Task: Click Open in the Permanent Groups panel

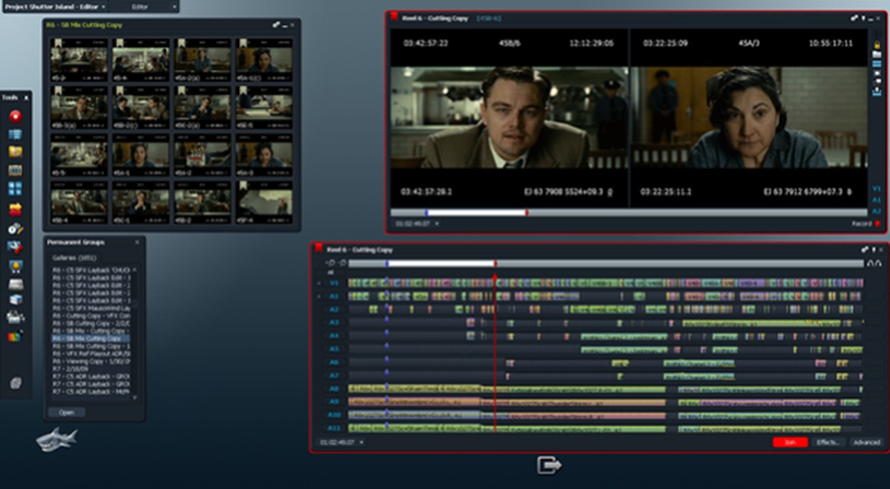Action: click(x=67, y=411)
